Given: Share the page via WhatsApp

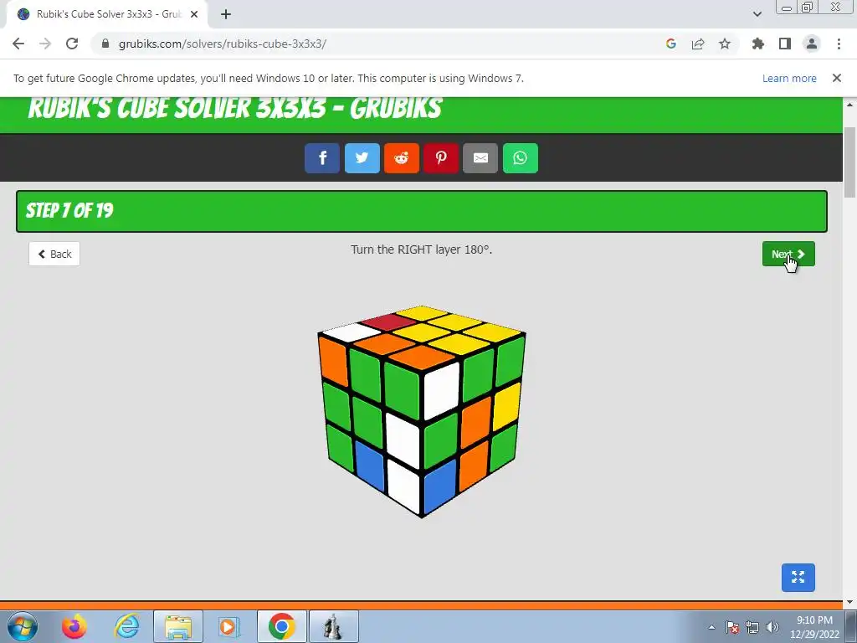Looking at the screenshot, I should [x=521, y=158].
